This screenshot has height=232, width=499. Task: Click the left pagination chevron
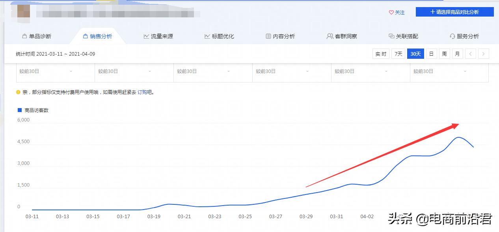(470, 54)
